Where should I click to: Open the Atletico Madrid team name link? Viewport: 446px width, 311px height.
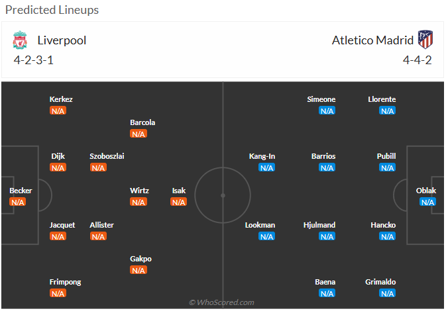pos(372,40)
